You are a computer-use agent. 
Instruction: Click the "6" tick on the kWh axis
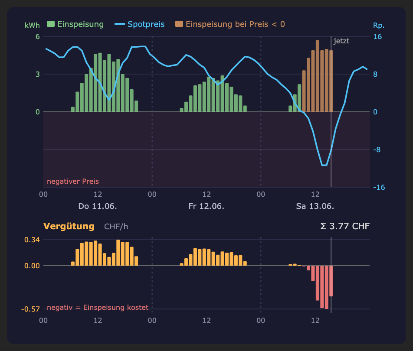pyautogui.click(x=38, y=36)
